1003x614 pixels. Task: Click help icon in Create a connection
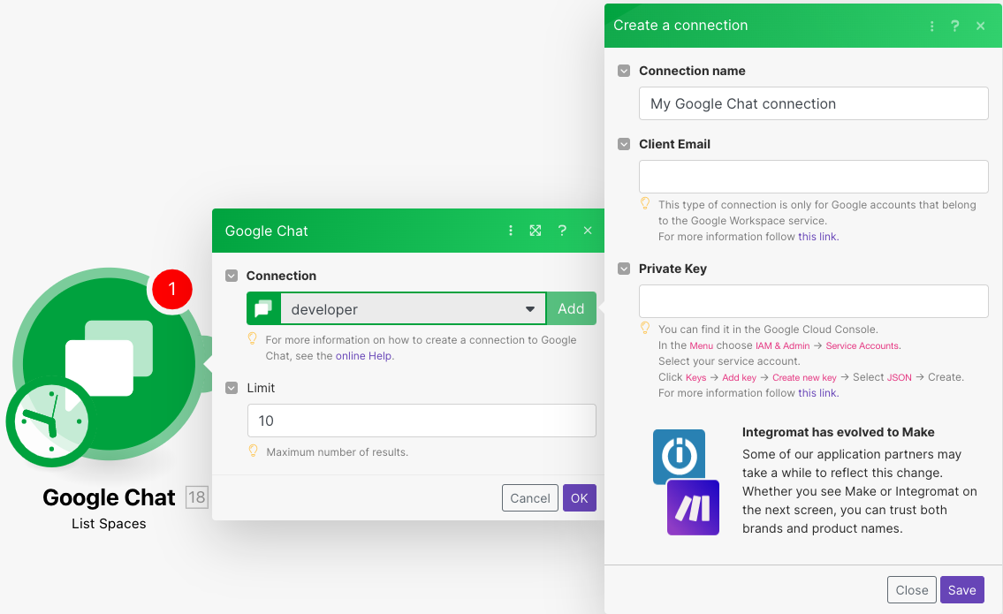tap(955, 26)
